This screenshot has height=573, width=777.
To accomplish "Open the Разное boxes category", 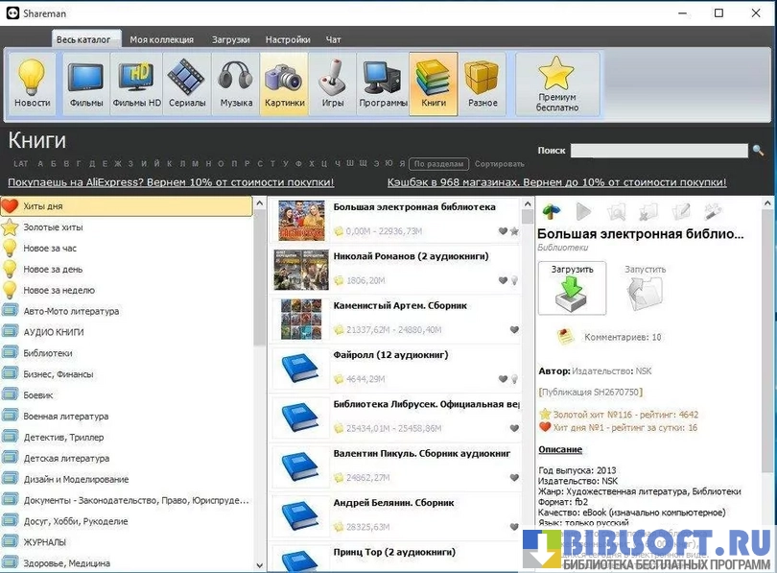I will pyautogui.click(x=483, y=84).
